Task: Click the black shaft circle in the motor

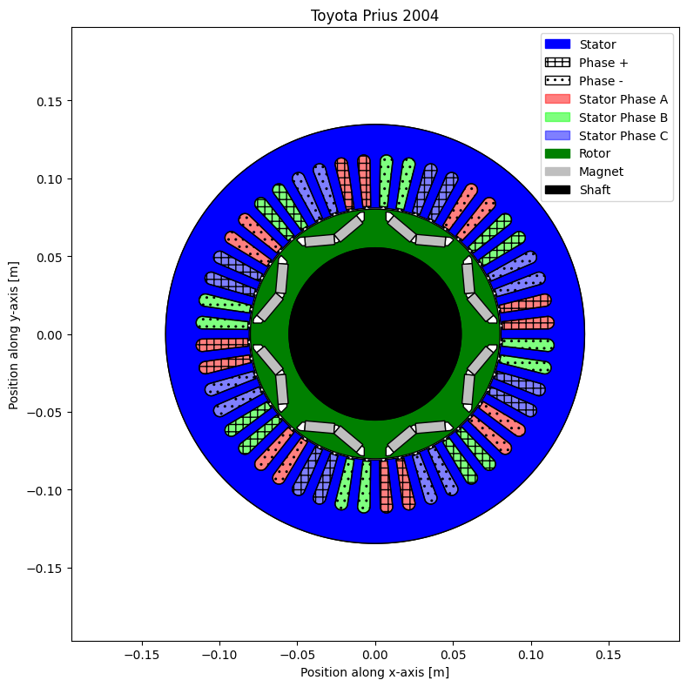Action: pyautogui.click(x=375, y=333)
